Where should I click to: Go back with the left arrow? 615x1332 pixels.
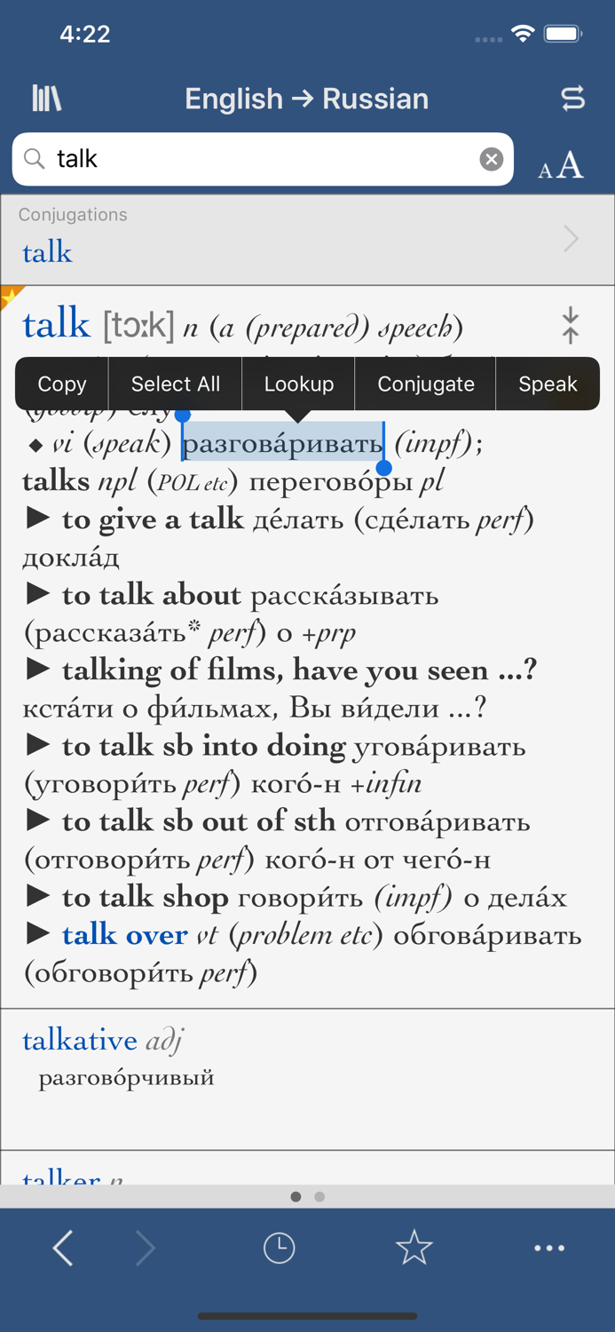coord(62,1249)
